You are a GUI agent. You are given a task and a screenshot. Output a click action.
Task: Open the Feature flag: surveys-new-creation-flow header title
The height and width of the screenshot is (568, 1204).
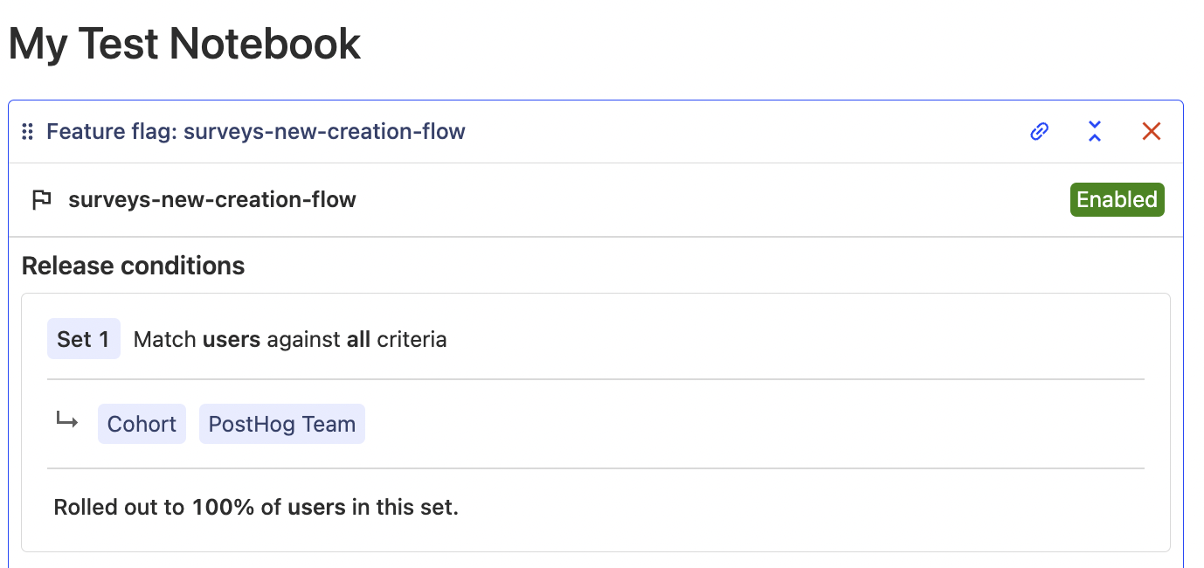click(255, 132)
